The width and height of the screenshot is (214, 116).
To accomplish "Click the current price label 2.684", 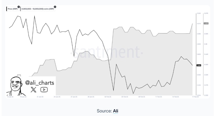I will [x=199, y=66].
